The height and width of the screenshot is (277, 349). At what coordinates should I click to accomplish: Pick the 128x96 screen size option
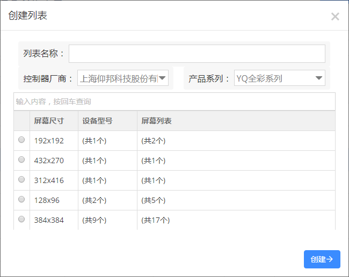21,199
